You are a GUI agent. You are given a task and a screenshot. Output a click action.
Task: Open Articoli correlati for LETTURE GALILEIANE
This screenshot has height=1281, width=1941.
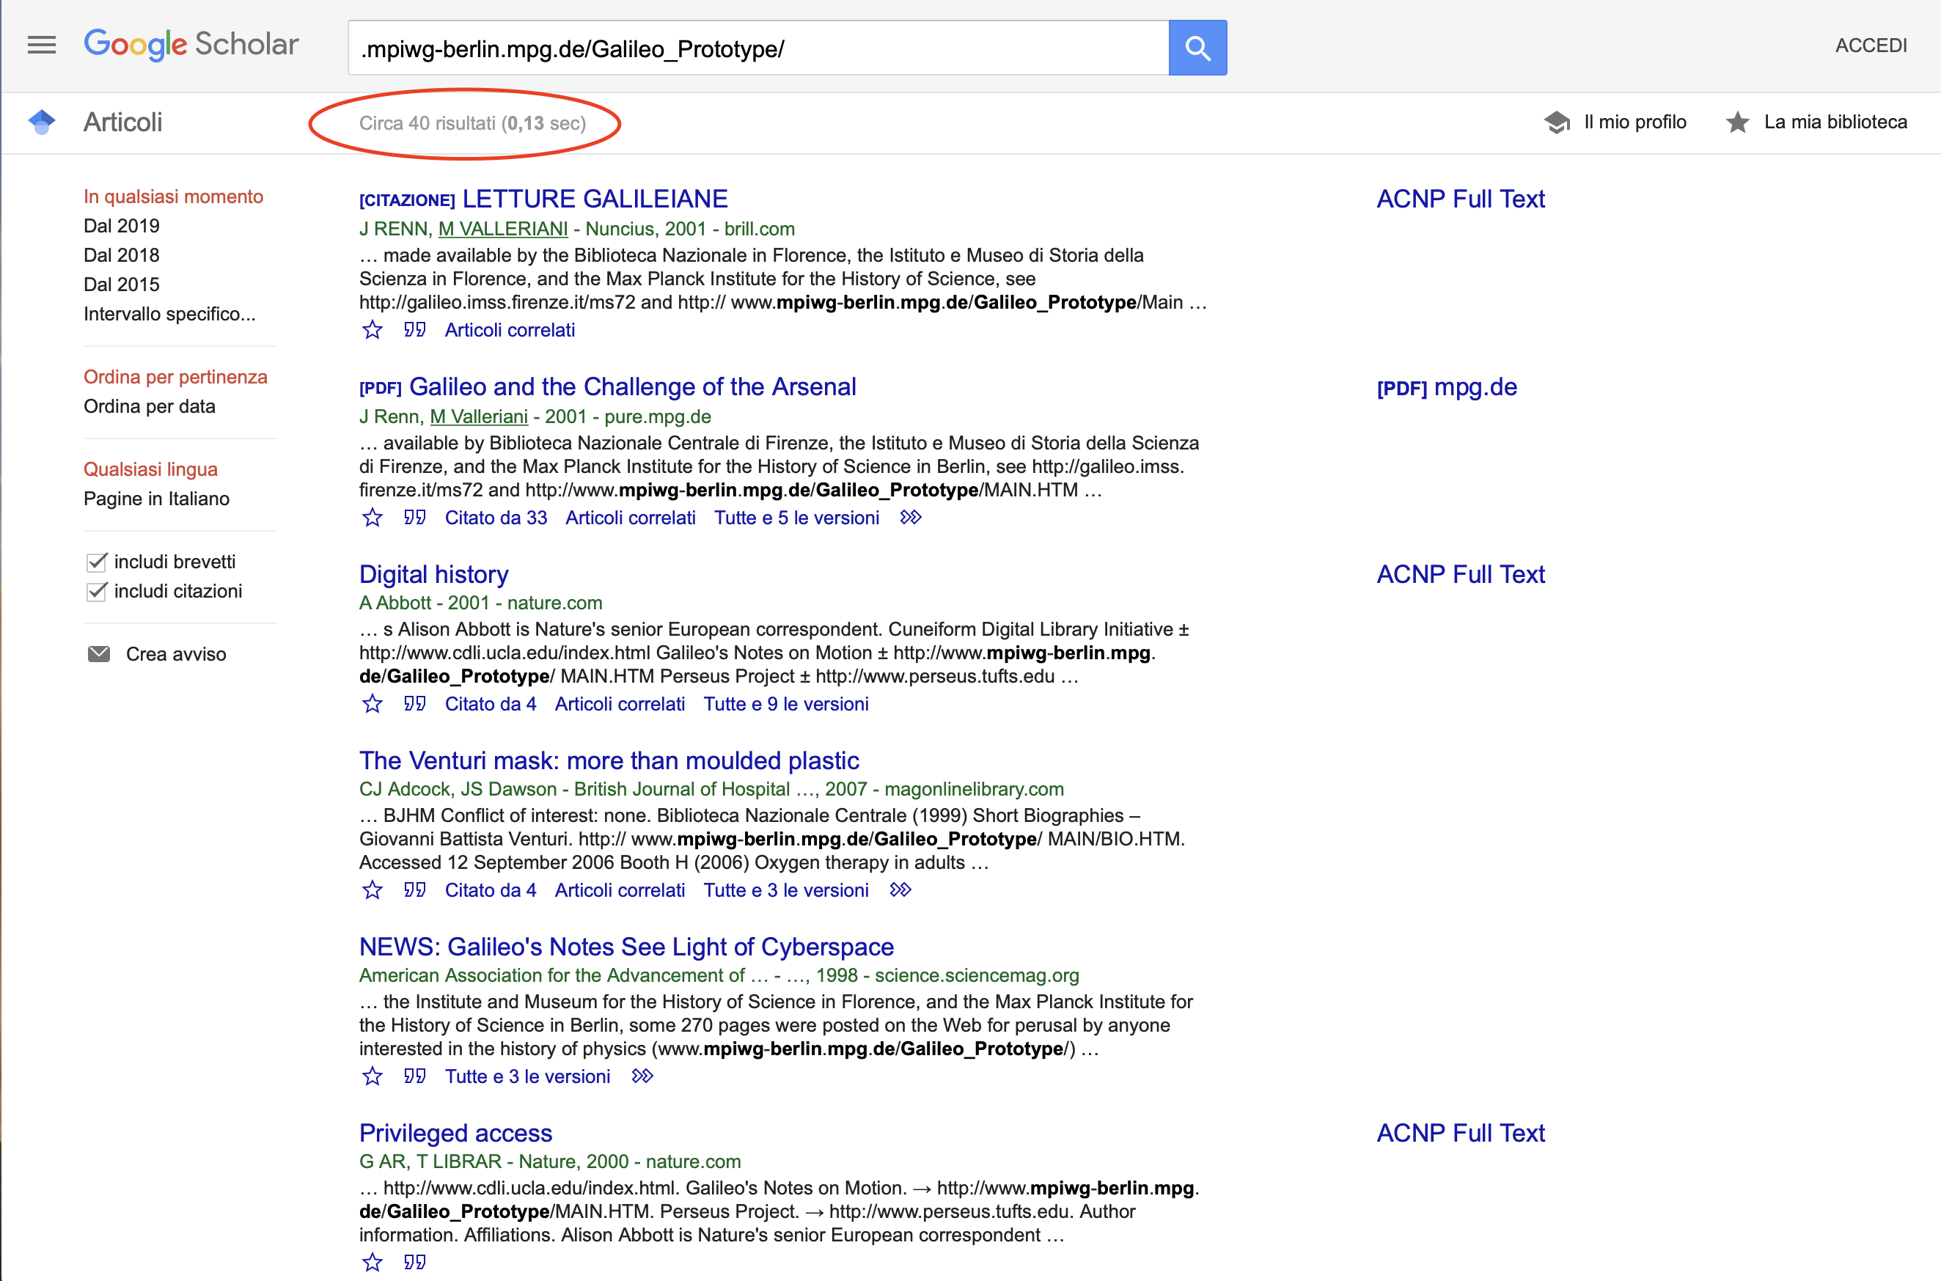[x=510, y=330]
